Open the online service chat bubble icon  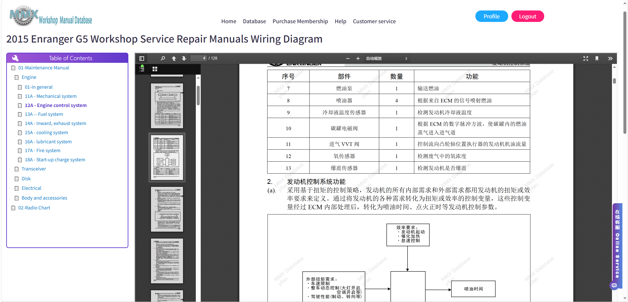pos(614,285)
